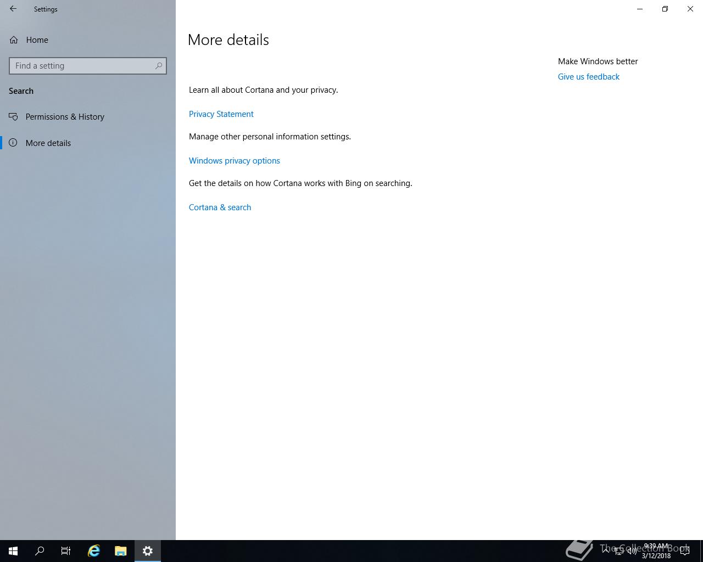
Task: Click the Settings gear taskbar icon
Action: (148, 551)
